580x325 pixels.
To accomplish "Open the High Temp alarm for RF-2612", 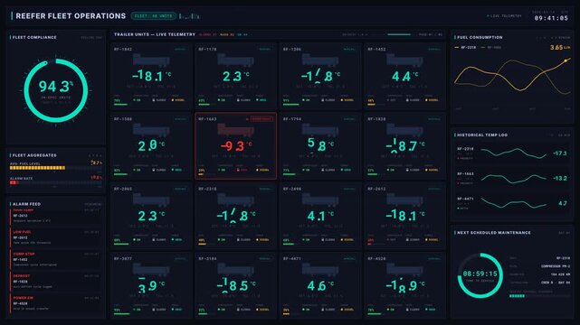I will pos(55,216).
